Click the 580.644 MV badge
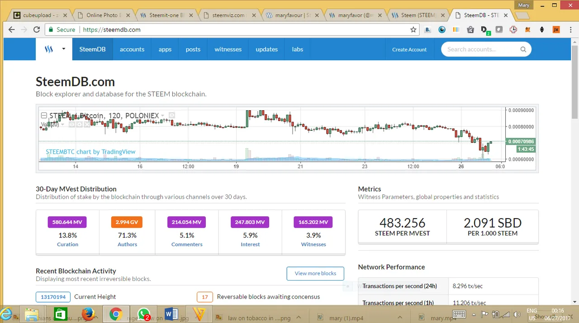The width and height of the screenshot is (579, 323). (x=67, y=222)
